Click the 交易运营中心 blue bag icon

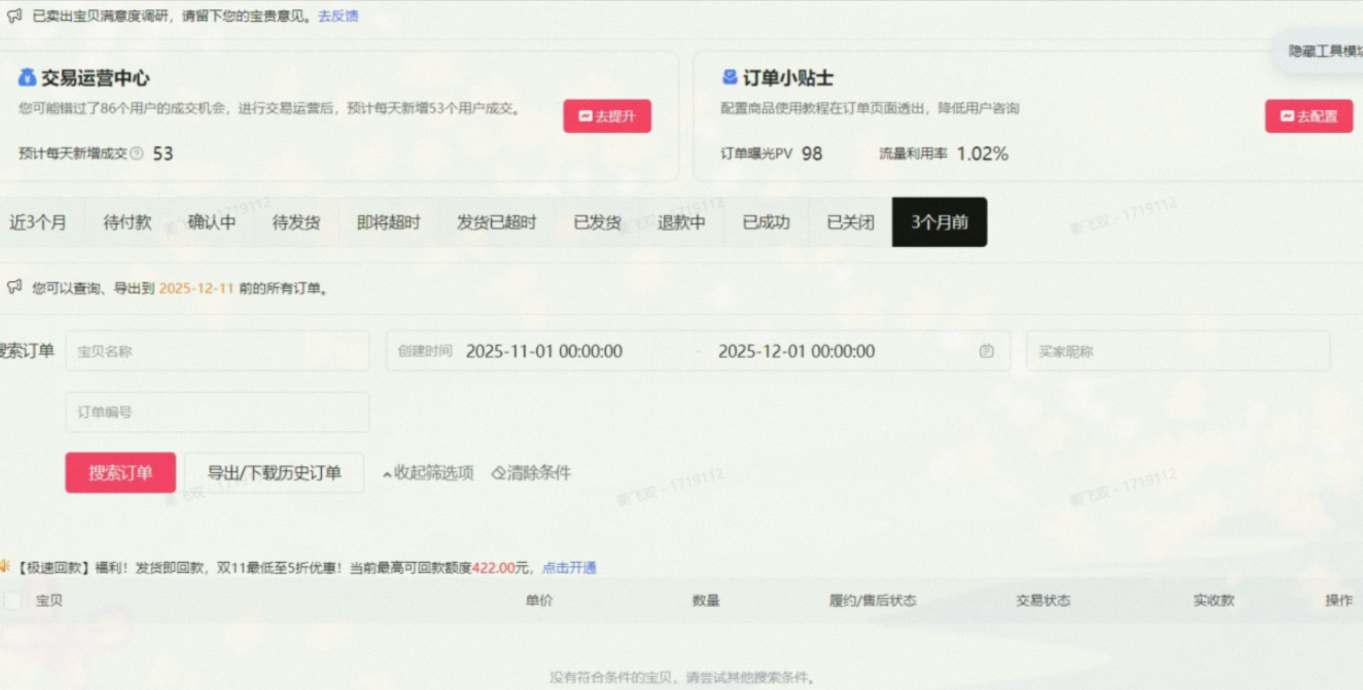(26, 77)
